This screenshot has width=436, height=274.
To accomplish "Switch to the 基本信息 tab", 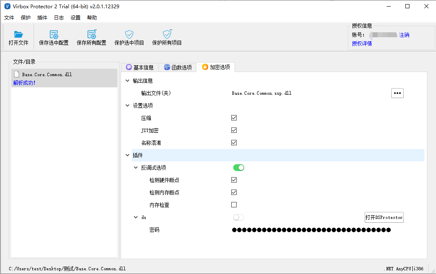I will coord(140,67).
